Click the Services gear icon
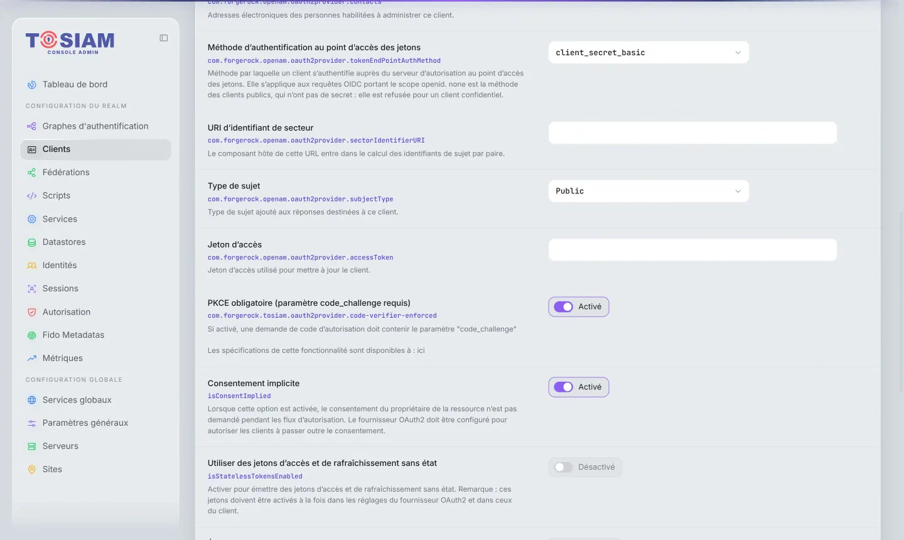This screenshot has height=540, width=904. (32, 219)
